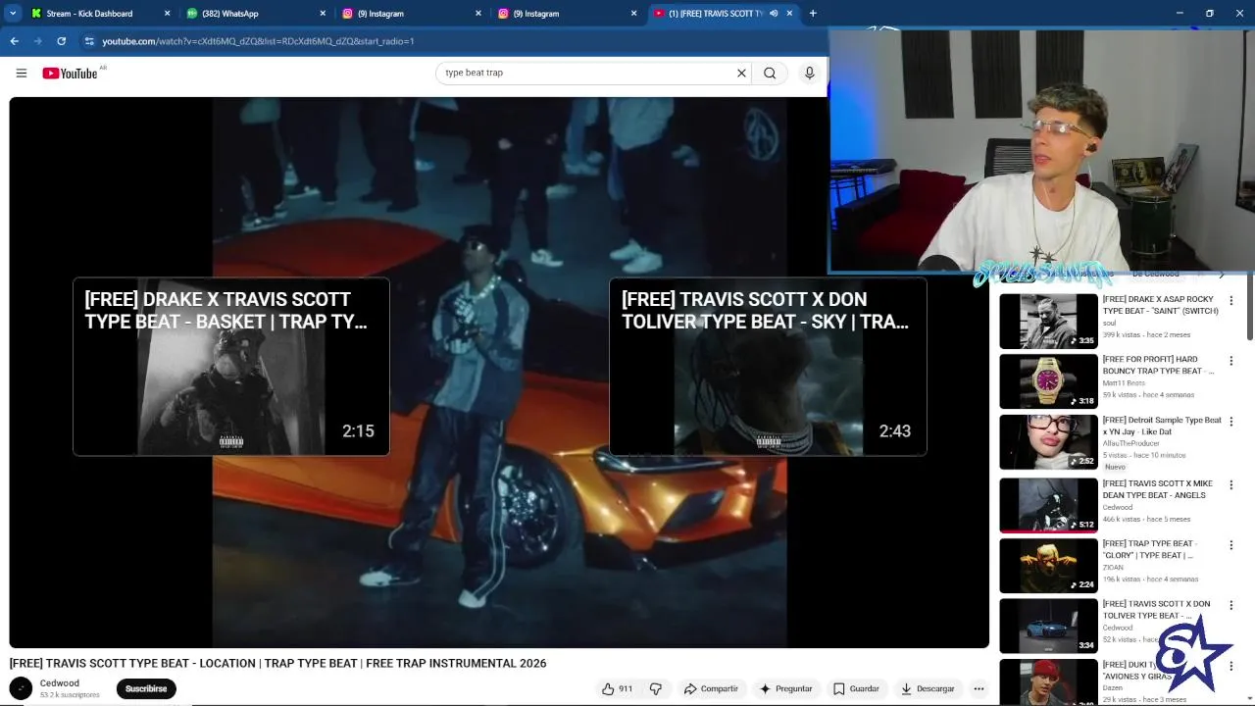Click the Matt11 Beats channel name

click(x=1124, y=383)
